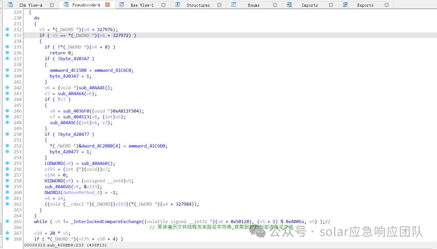Open the Imports tab
The width and height of the screenshot is (437, 249).
[x=310, y=5]
